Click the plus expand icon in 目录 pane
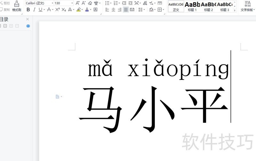 [x=11, y=26]
